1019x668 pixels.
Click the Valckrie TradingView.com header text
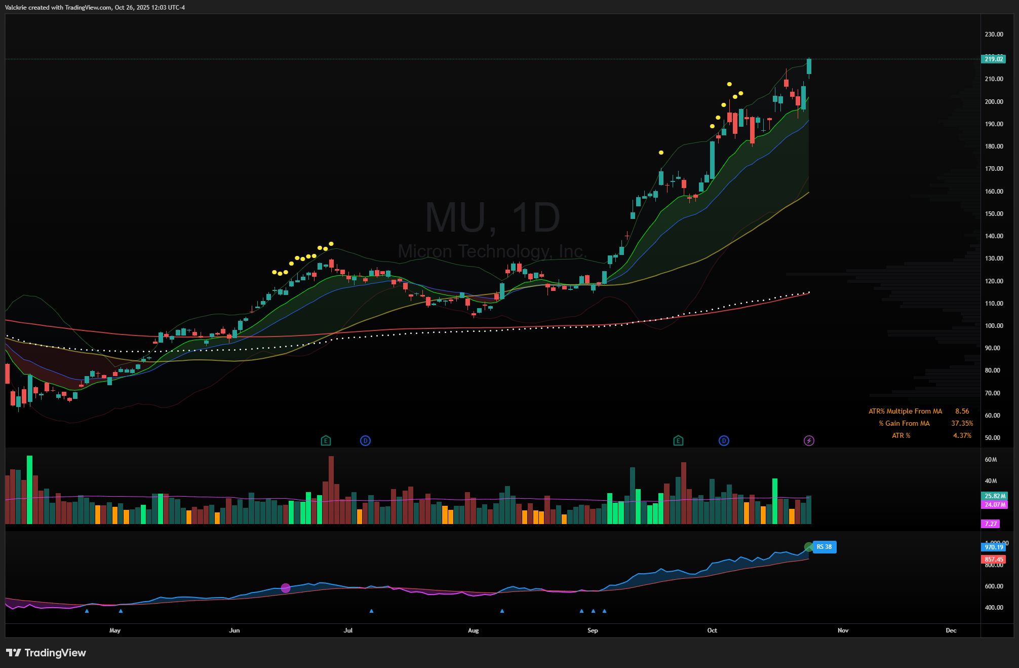(x=95, y=7)
